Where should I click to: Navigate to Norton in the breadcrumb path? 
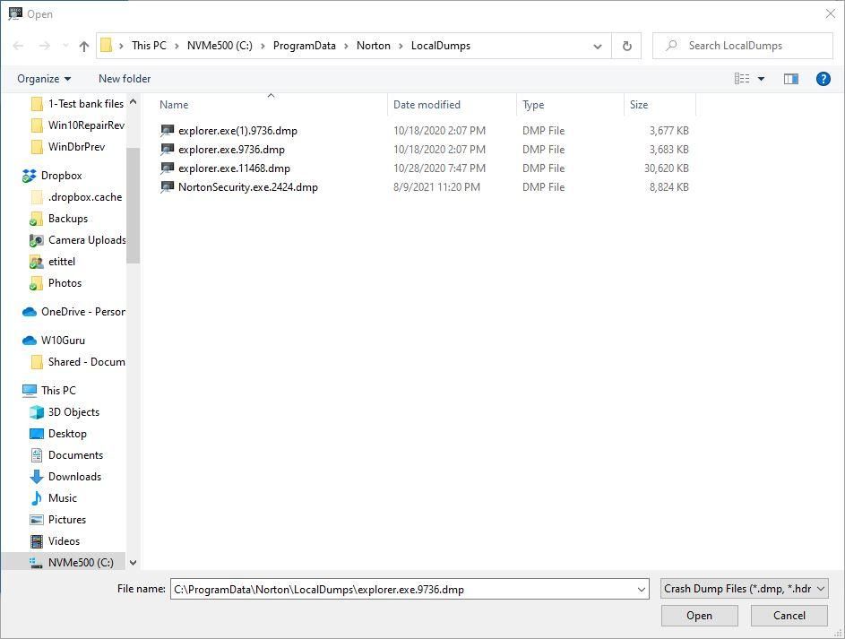pyautogui.click(x=373, y=45)
